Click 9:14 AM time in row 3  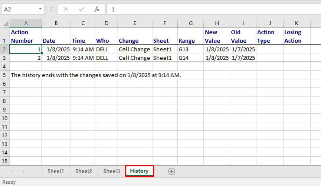pyautogui.click(x=83, y=58)
